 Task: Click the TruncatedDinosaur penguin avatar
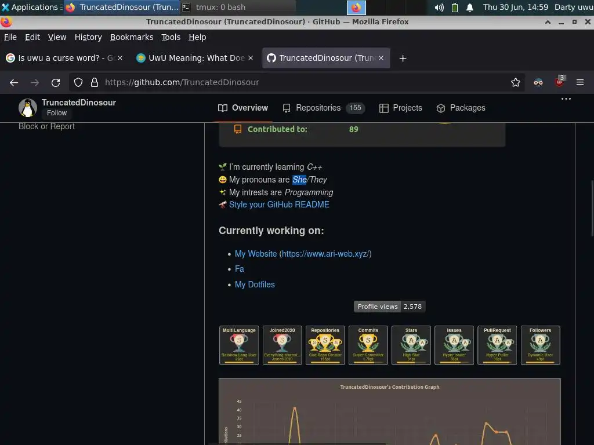(x=28, y=108)
